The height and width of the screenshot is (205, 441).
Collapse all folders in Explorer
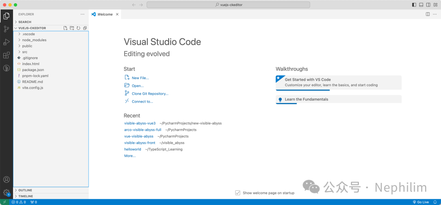tap(85, 28)
